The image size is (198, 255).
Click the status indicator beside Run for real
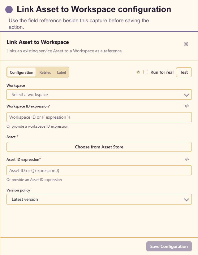pos(138,72)
